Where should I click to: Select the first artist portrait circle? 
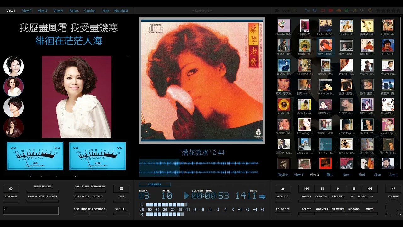tap(14, 66)
